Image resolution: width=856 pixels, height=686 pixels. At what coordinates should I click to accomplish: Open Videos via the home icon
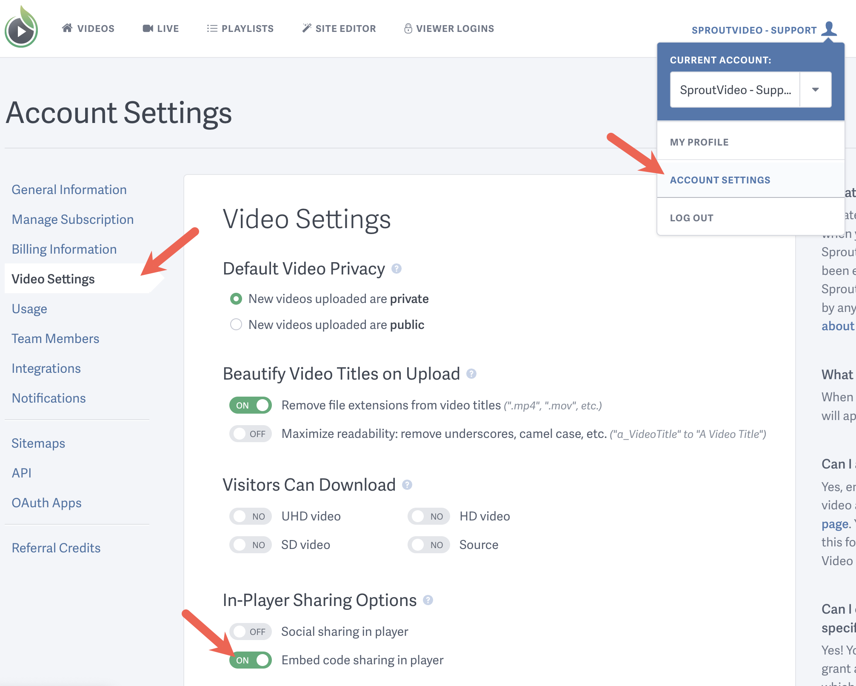coord(67,28)
